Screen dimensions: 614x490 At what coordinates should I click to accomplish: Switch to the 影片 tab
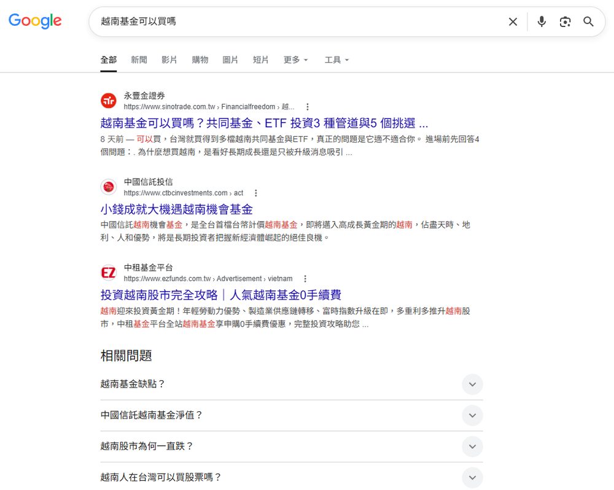coord(169,60)
